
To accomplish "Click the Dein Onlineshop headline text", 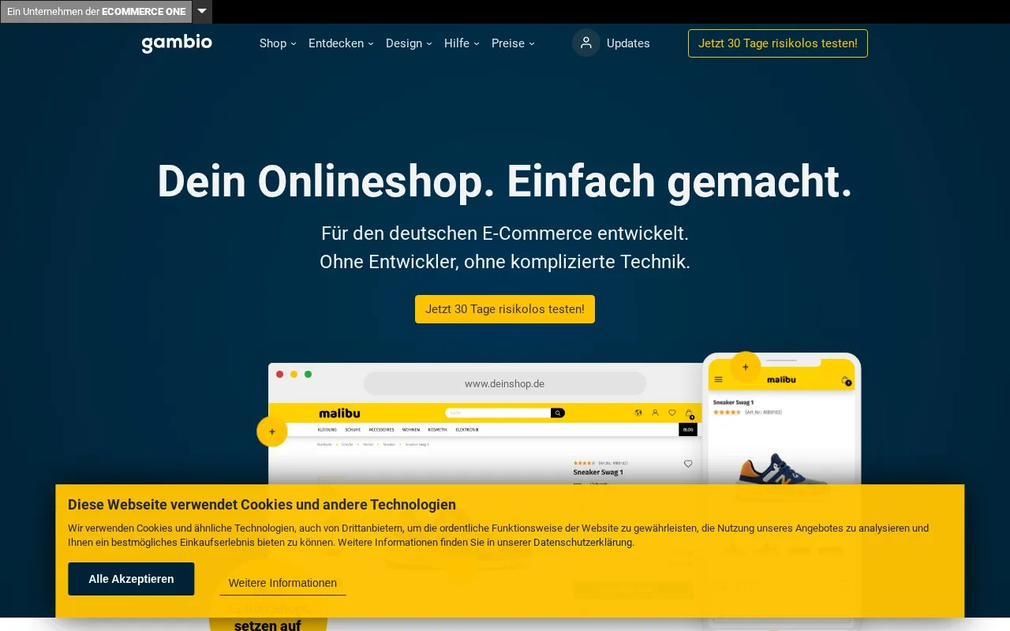I will point(505,181).
